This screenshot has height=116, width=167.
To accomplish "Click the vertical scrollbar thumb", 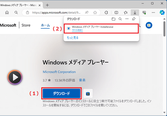I will point(165,29).
